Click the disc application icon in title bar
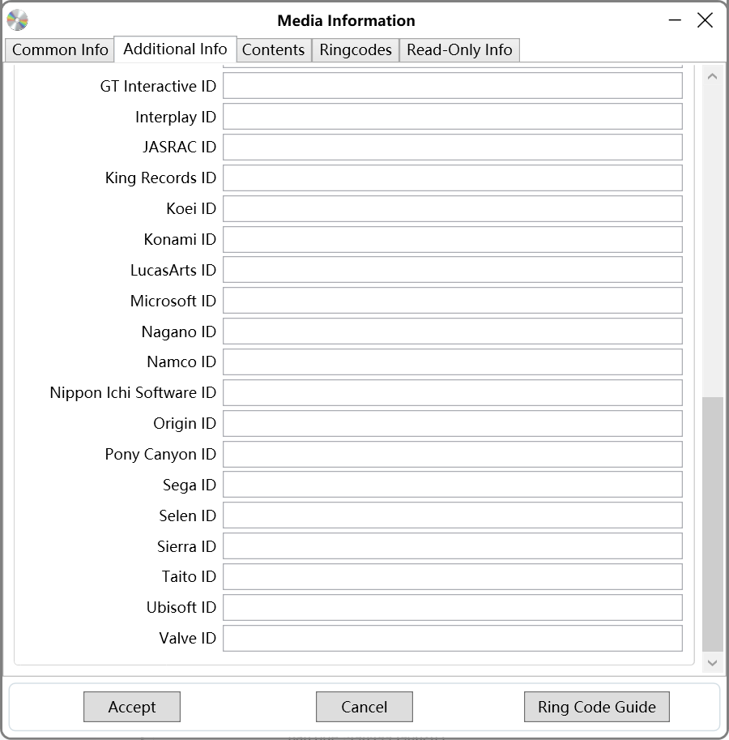Viewport: 729px width, 740px height. pos(18,20)
